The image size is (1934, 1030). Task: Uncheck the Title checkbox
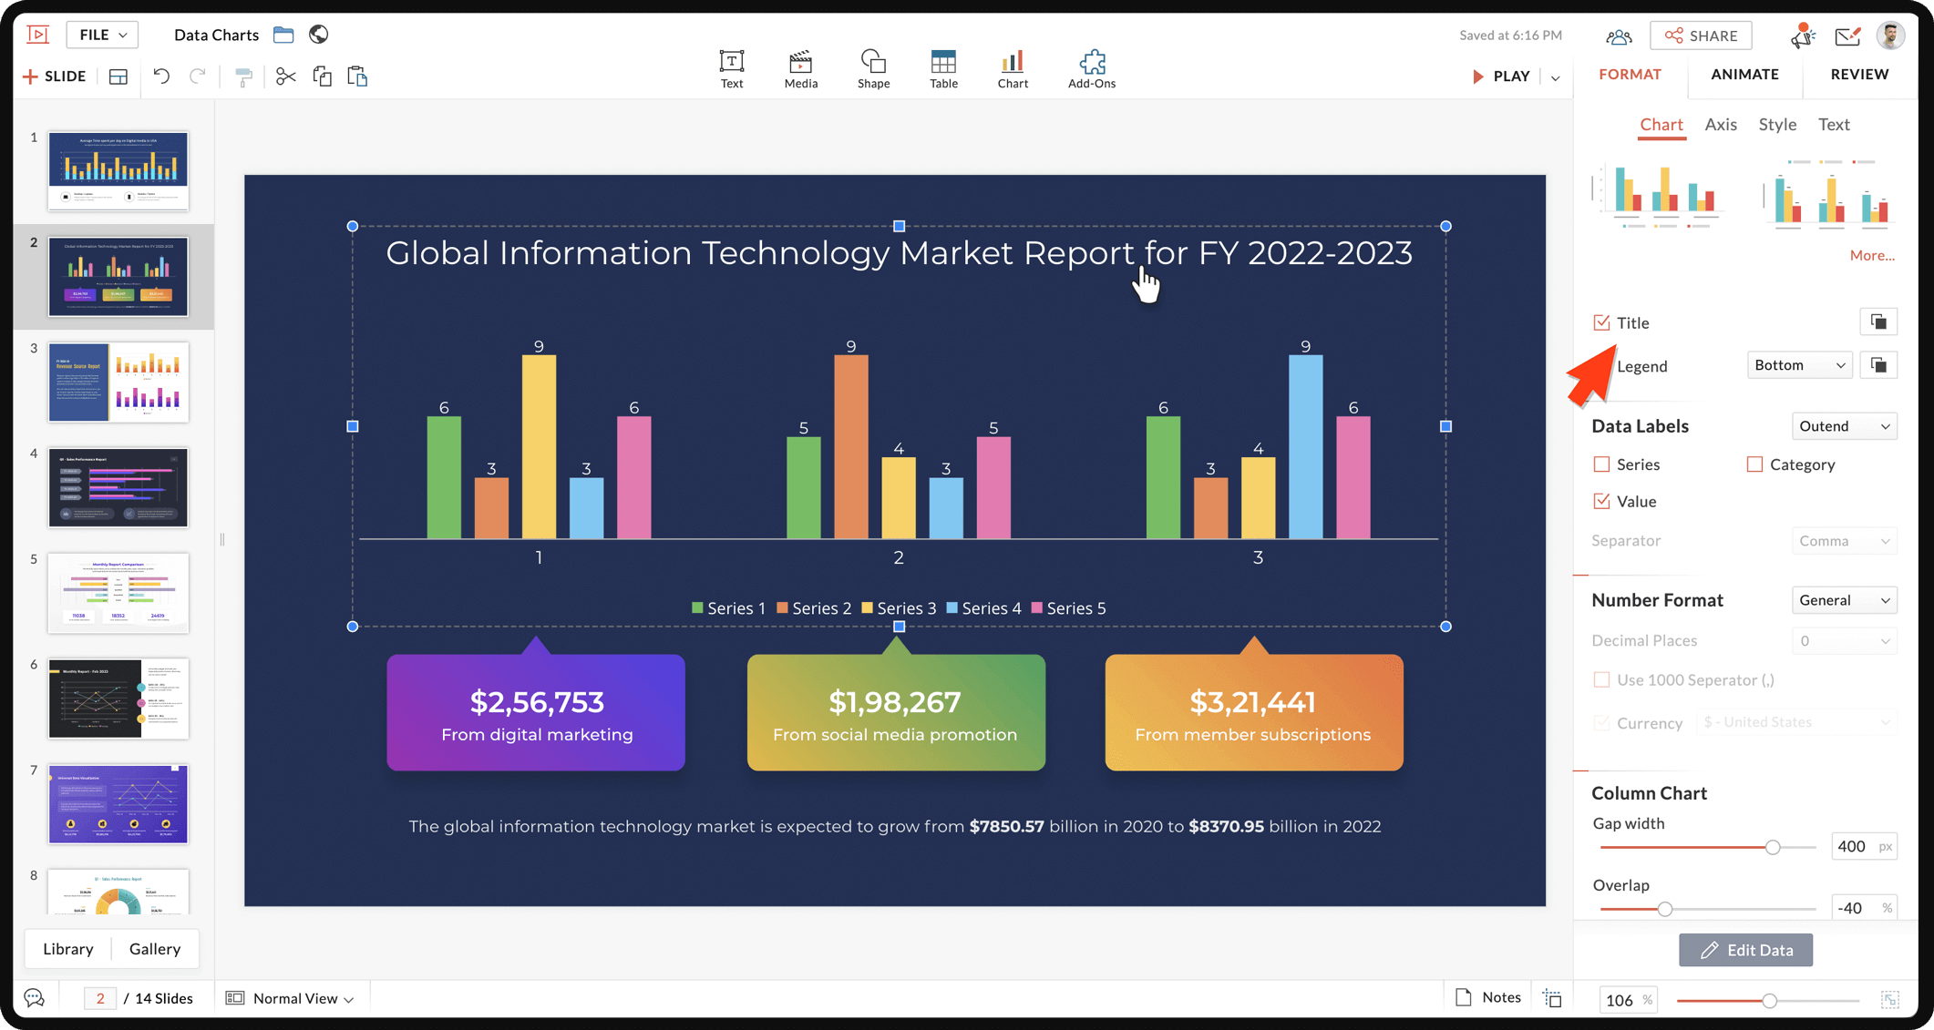[1601, 322]
